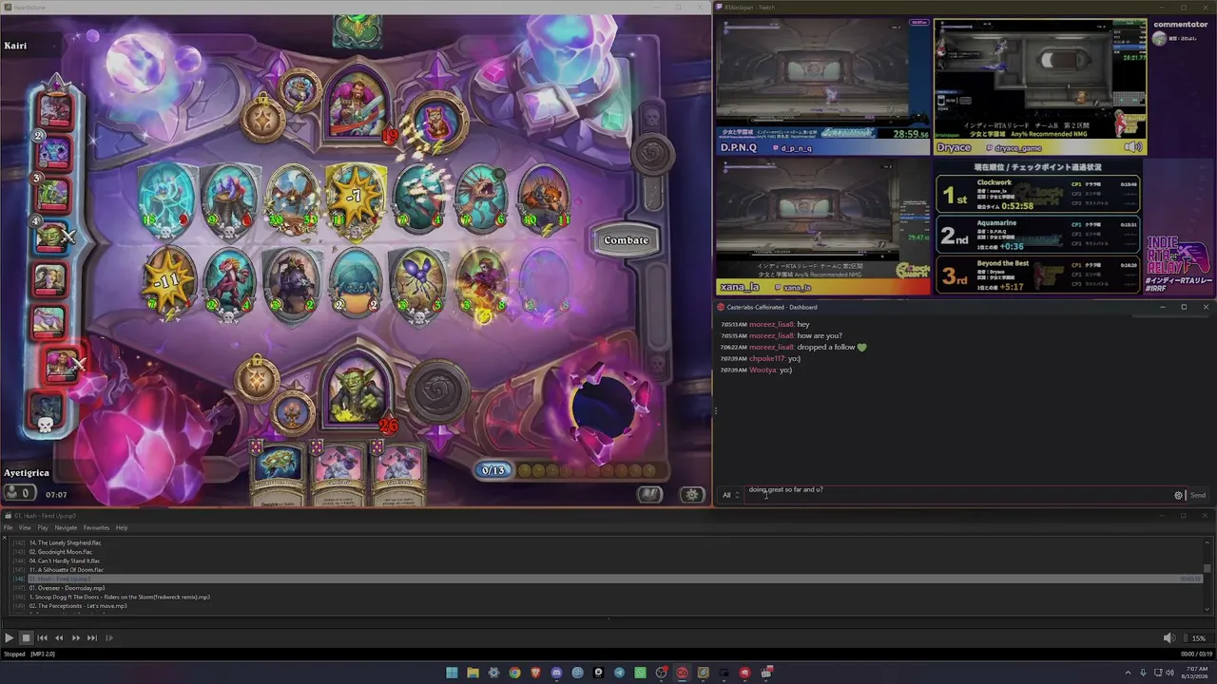1217x684 pixels.
Task: Open the Favourites menu in music player
Action: pos(96,528)
